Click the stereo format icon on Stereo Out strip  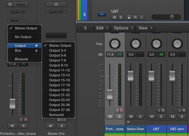(56, 4)
